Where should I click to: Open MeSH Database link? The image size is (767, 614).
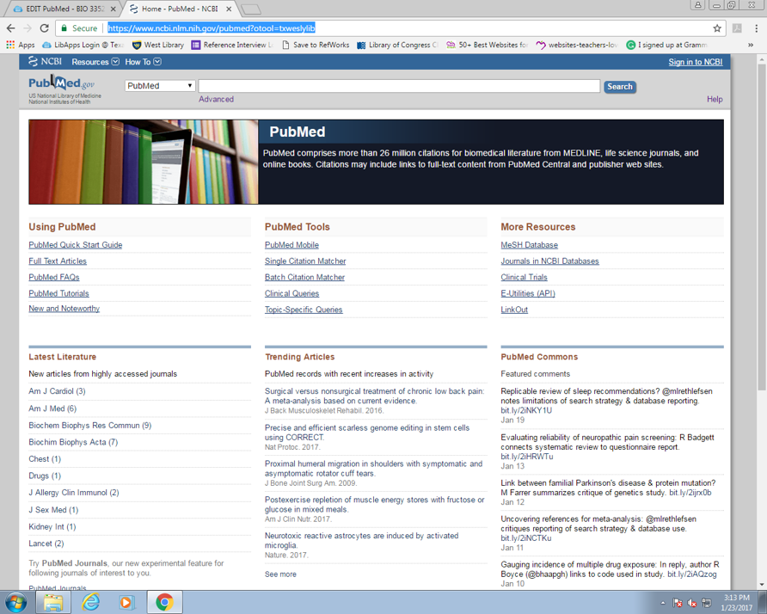pos(530,244)
